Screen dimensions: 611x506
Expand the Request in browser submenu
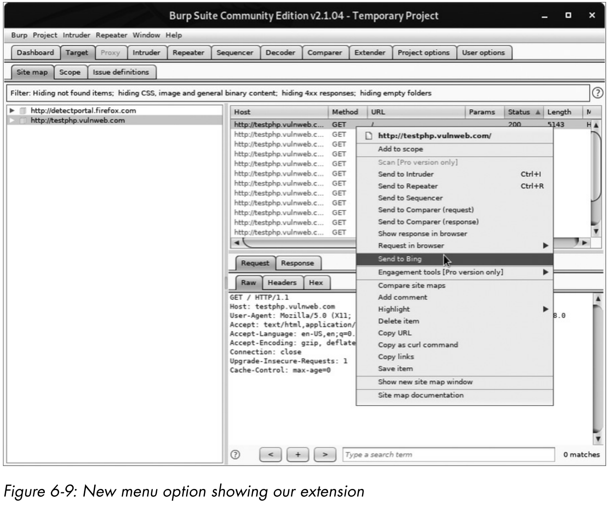coord(546,246)
